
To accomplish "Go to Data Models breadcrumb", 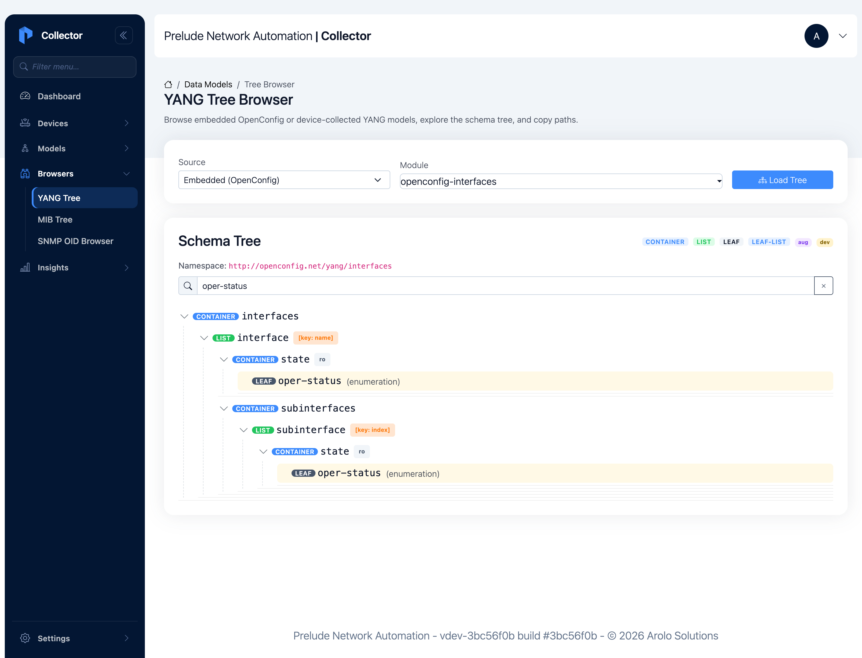I will pos(208,84).
